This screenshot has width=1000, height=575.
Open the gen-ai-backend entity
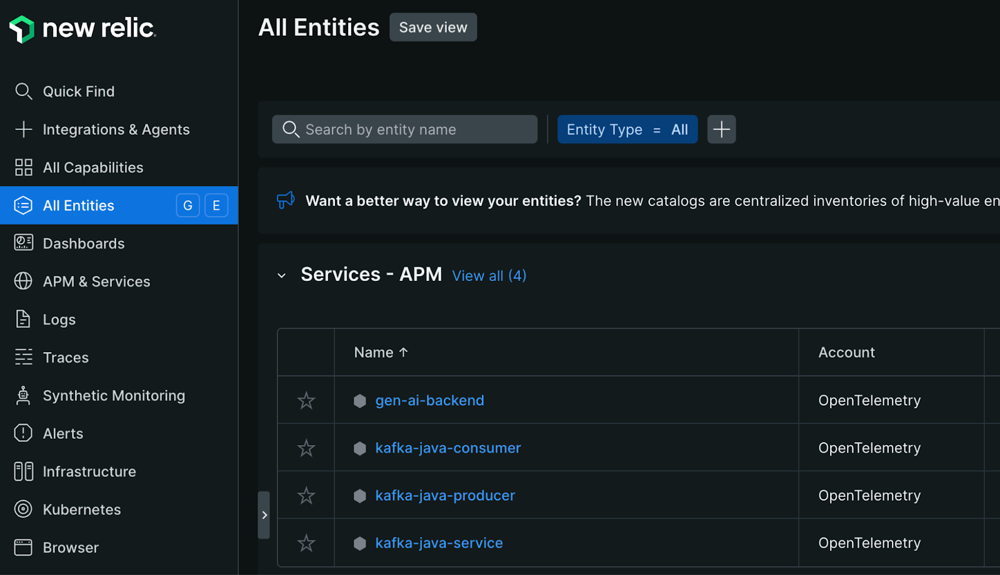click(x=429, y=400)
